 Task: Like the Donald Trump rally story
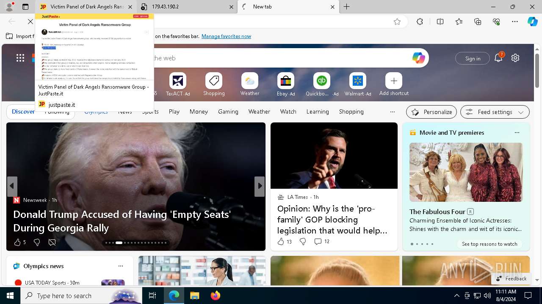coord(17,242)
